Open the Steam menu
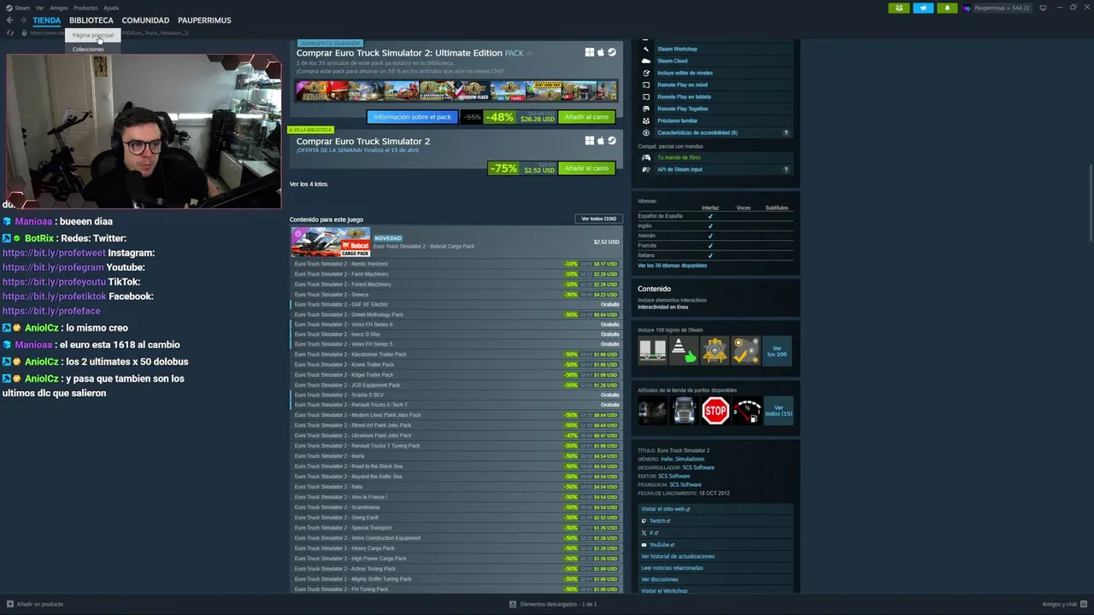The height and width of the screenshot is (615, 1094). tap(19, 8)
